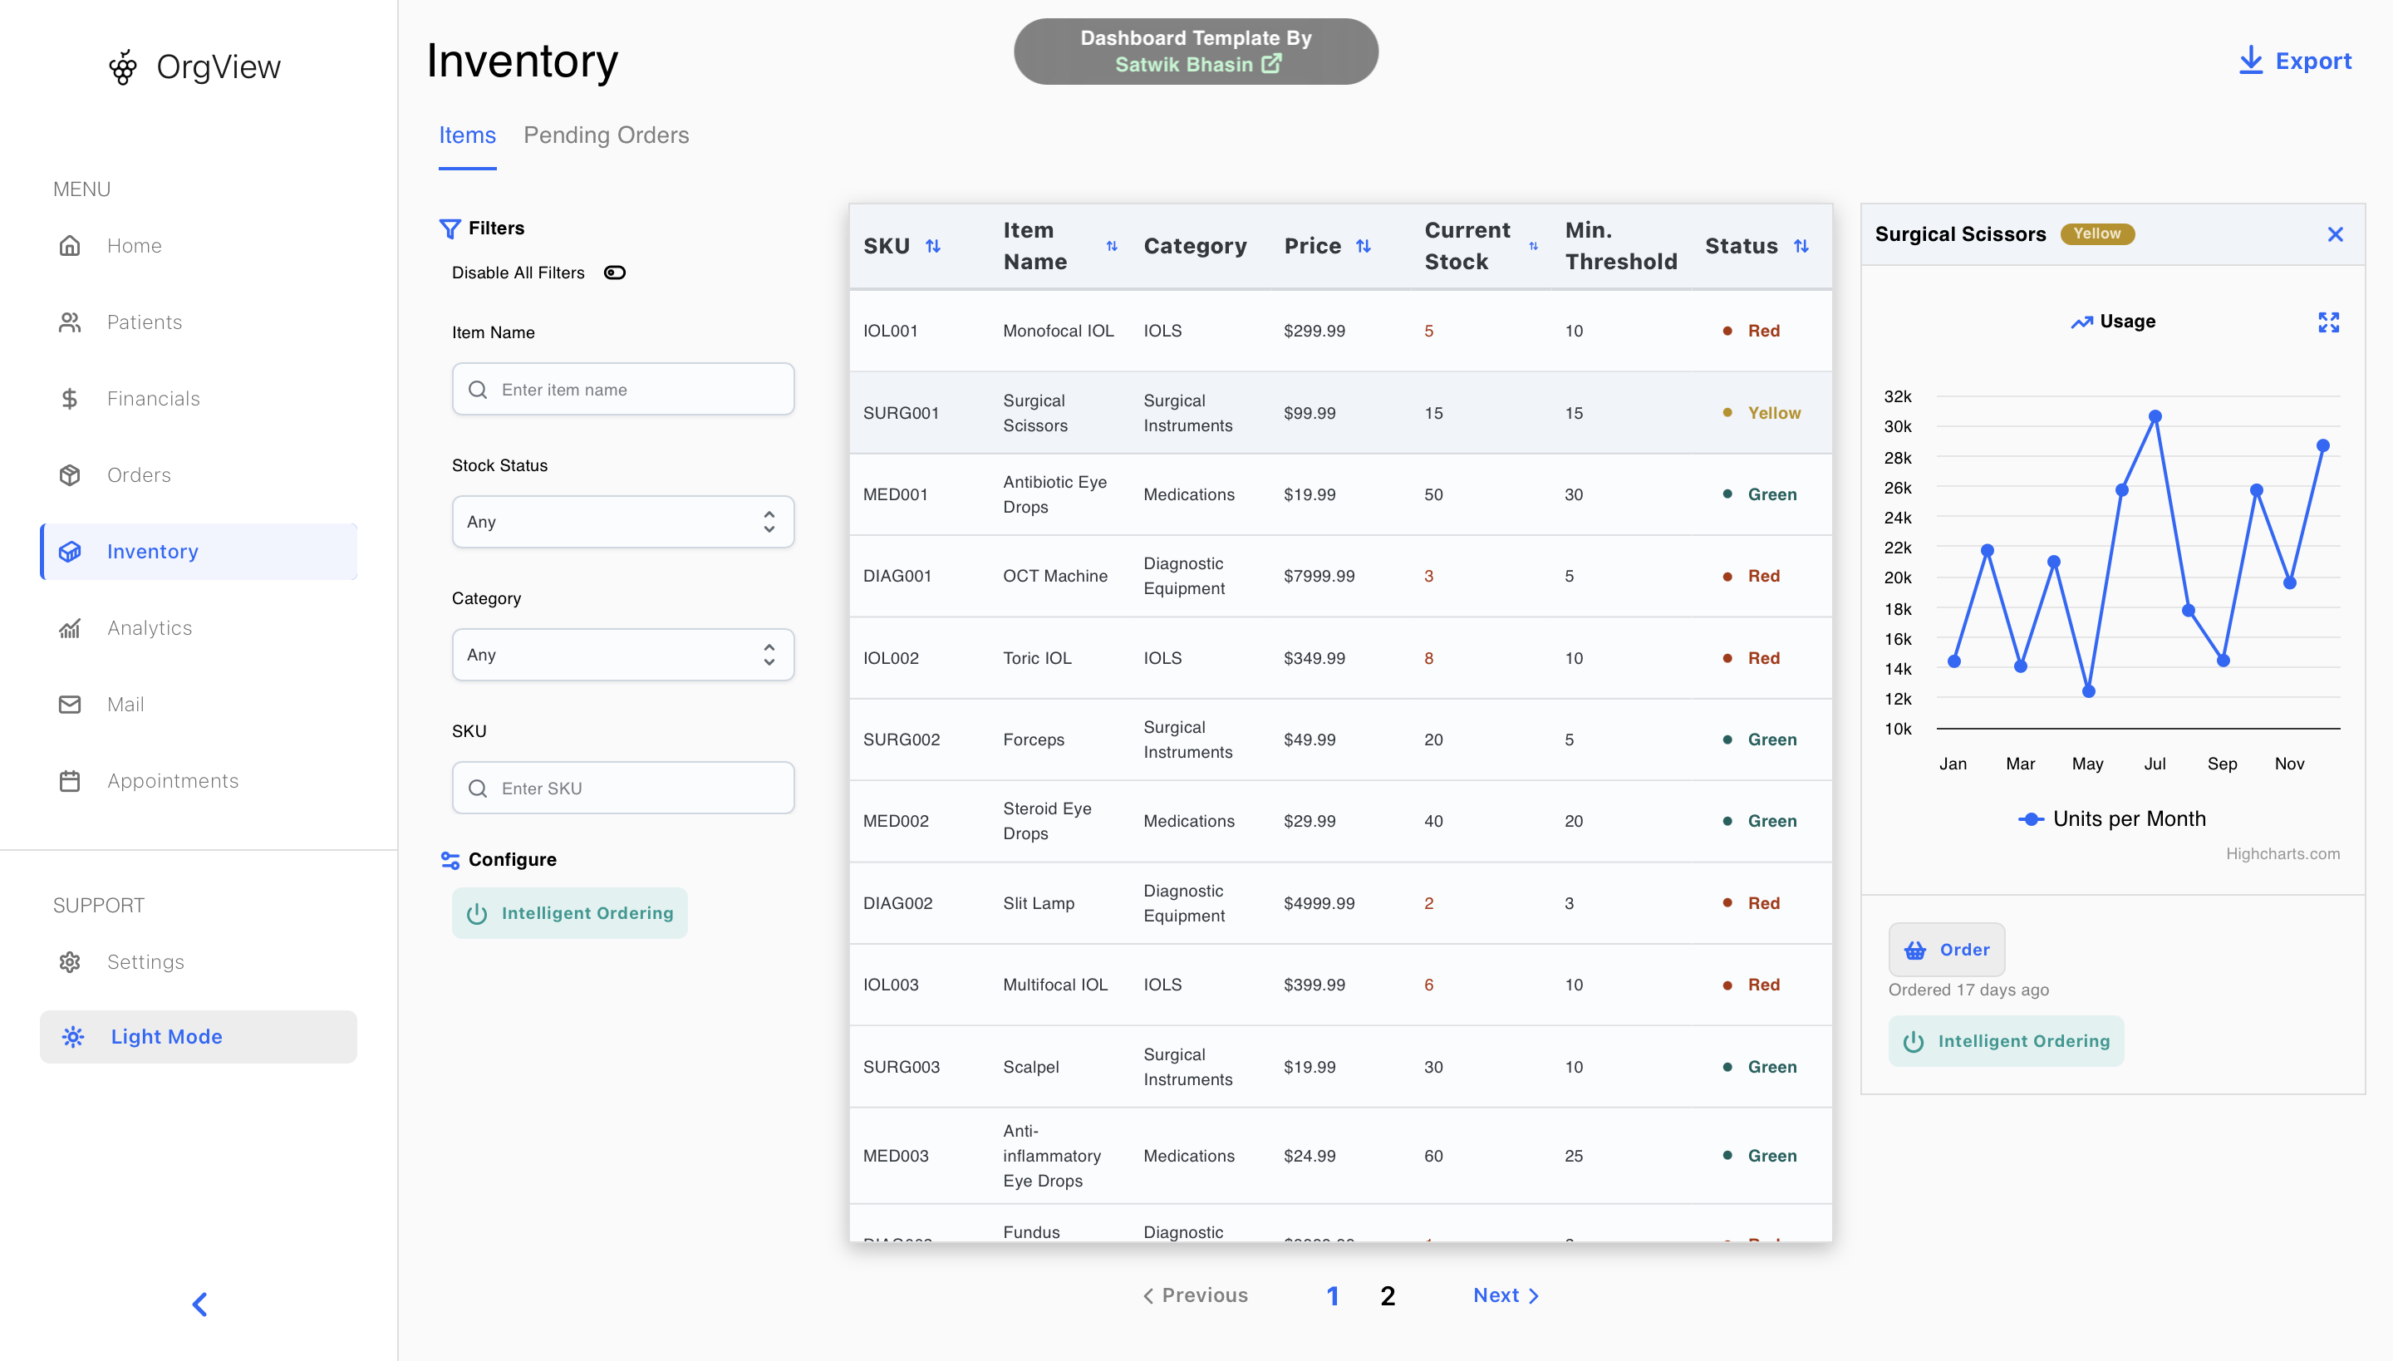This screenshot has height=1361, width=2393.
Task: Close the Surgical Scissors detail panel
Action: pyautogui.click(x=2334, y=234)
